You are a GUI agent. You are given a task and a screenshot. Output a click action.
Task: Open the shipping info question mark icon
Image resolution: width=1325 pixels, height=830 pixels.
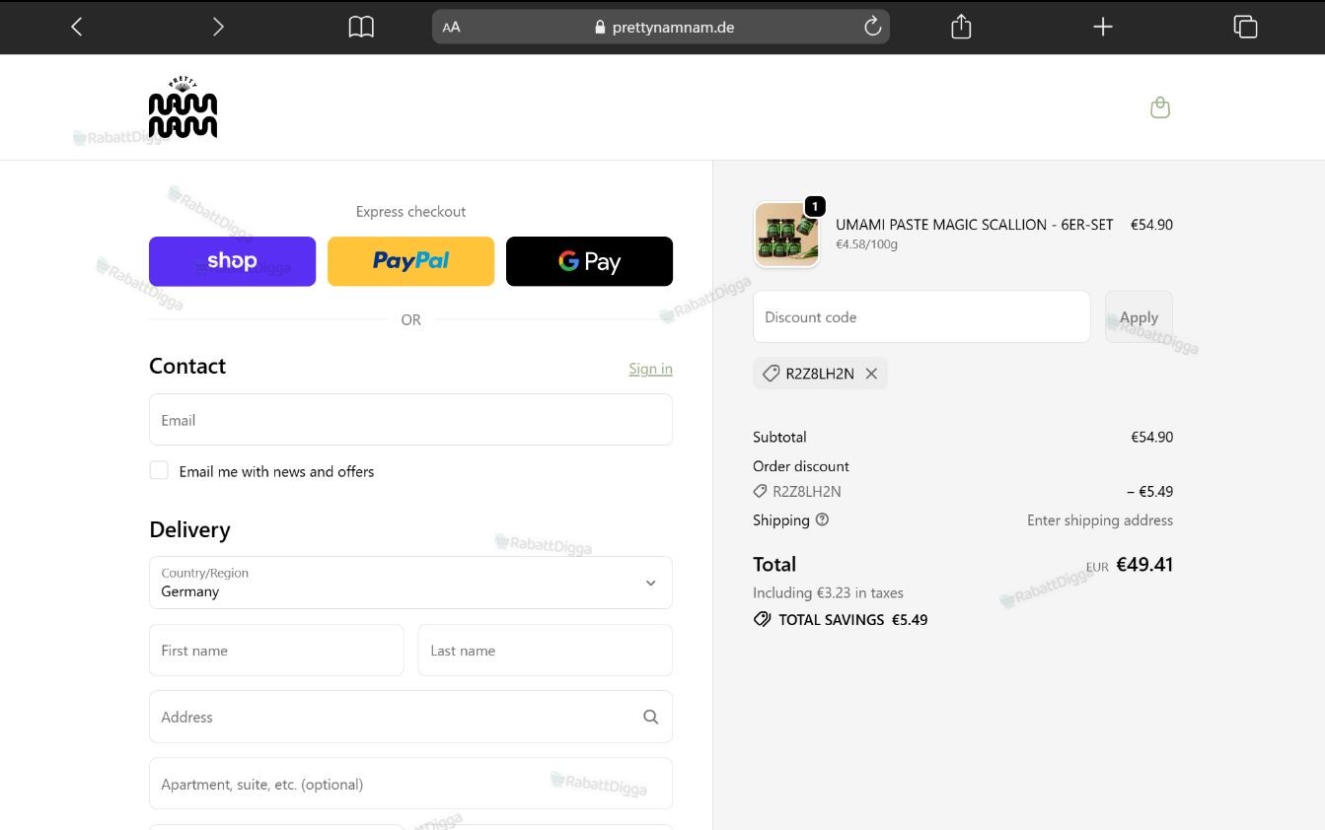point(822,519)
